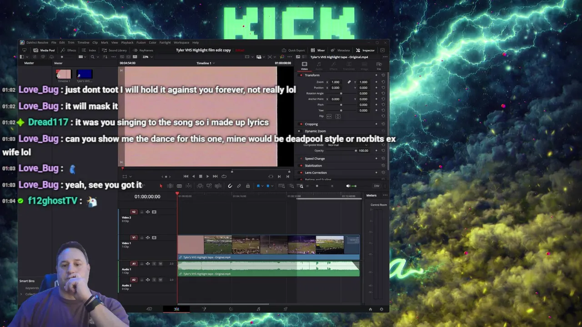Viewport: 582px width, 327px height.
Task: Toggle the Lens Correction enable switch
Action: point(301,173)
